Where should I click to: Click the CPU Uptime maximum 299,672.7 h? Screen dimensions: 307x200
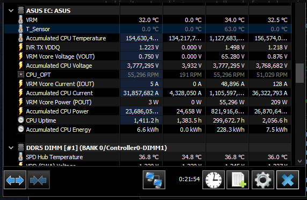[x=229, y=120]
